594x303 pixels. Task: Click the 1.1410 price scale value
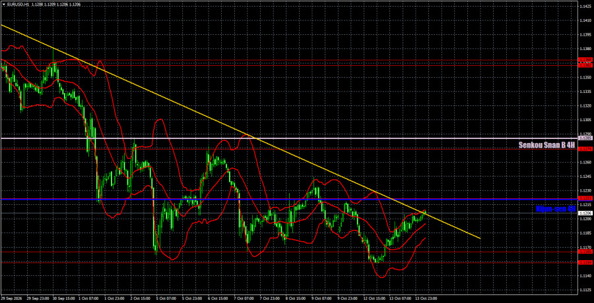coord(585,22)
